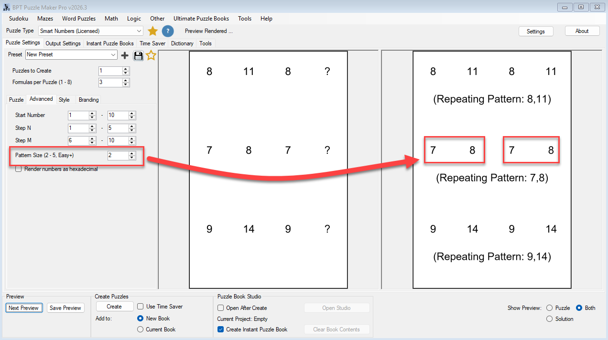This screenshot has height=340, width=608.
Task: Open the Math menu
Action: coord(111,19)
